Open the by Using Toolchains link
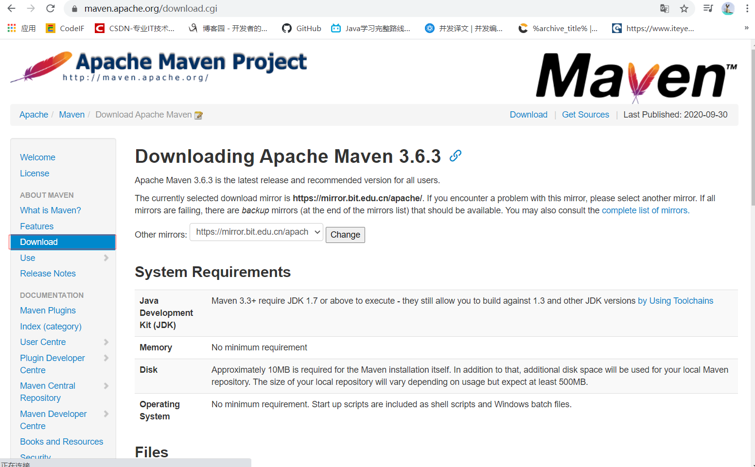755x467 pixels. point(675,301)
